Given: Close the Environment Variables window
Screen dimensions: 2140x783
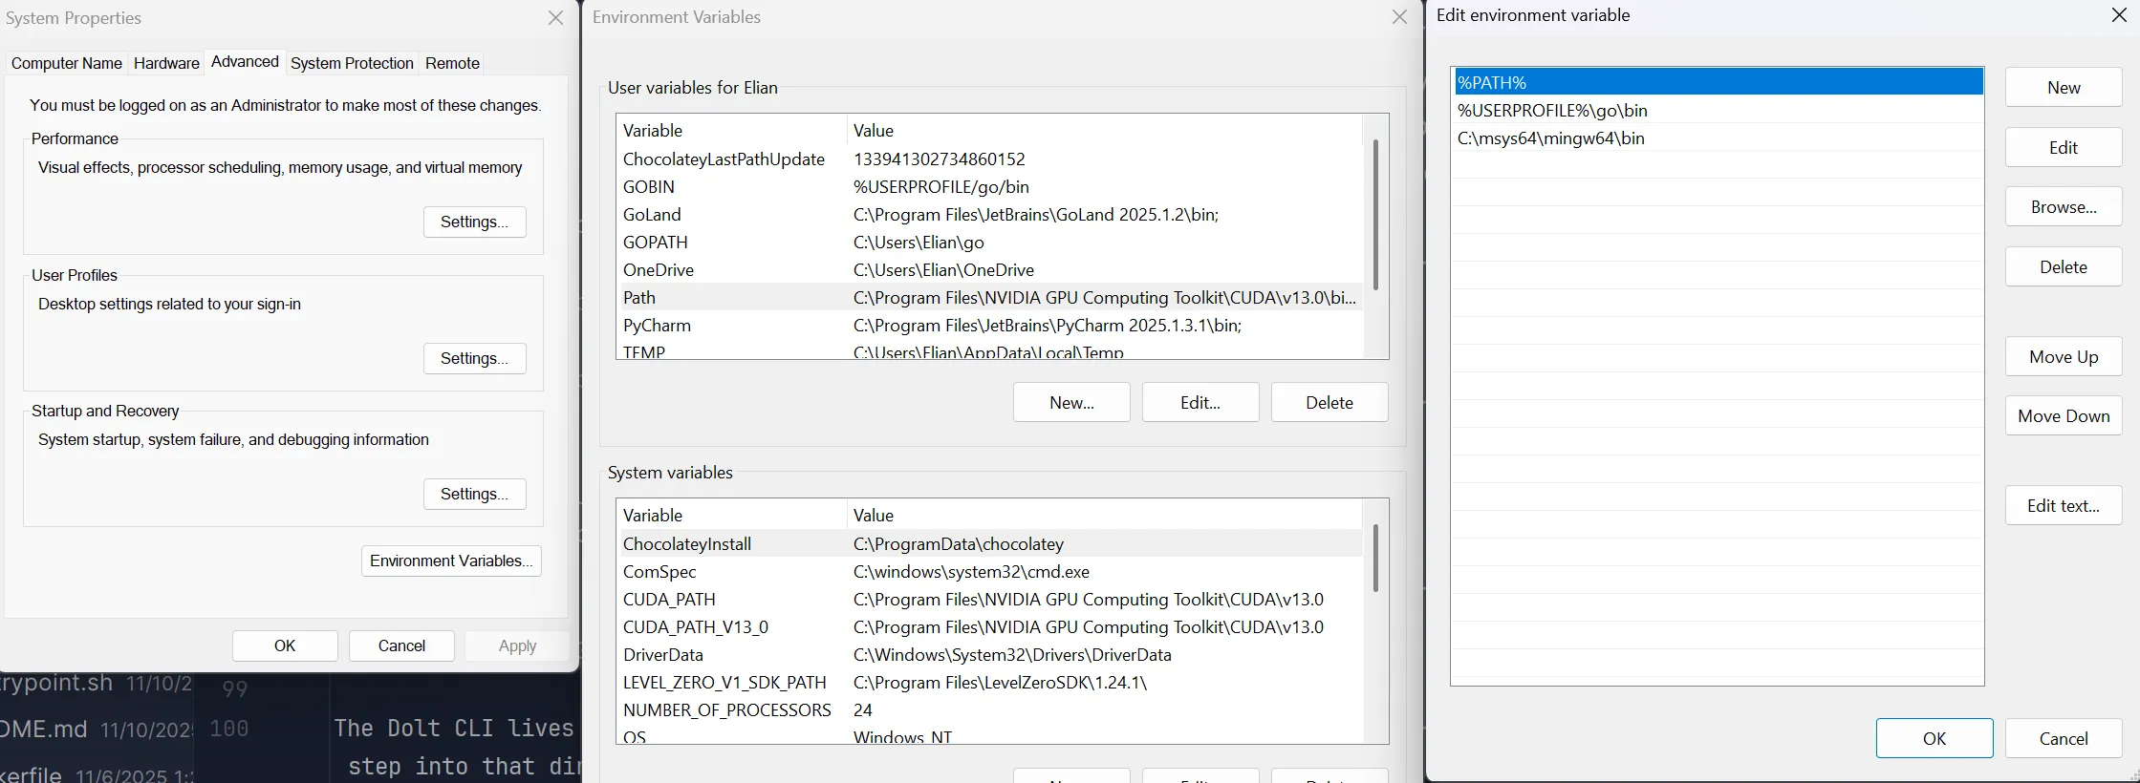Looking at the screenshot, I should [1399, 17].
